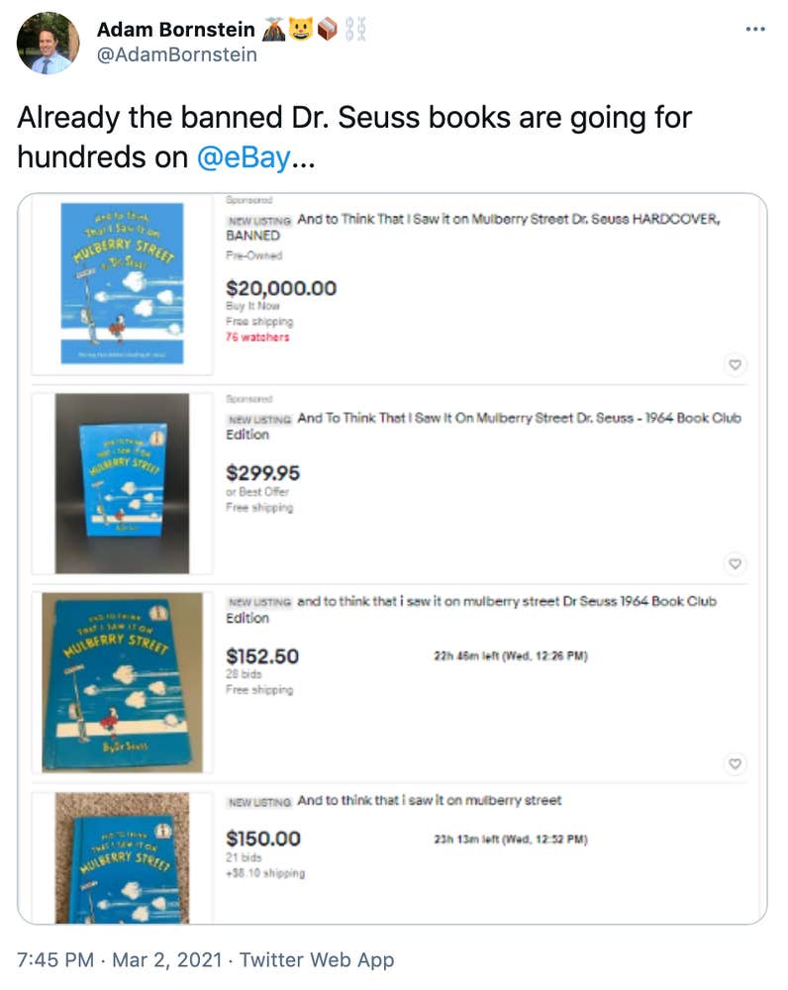Click the Twitter Web App source label

[317, 959]
